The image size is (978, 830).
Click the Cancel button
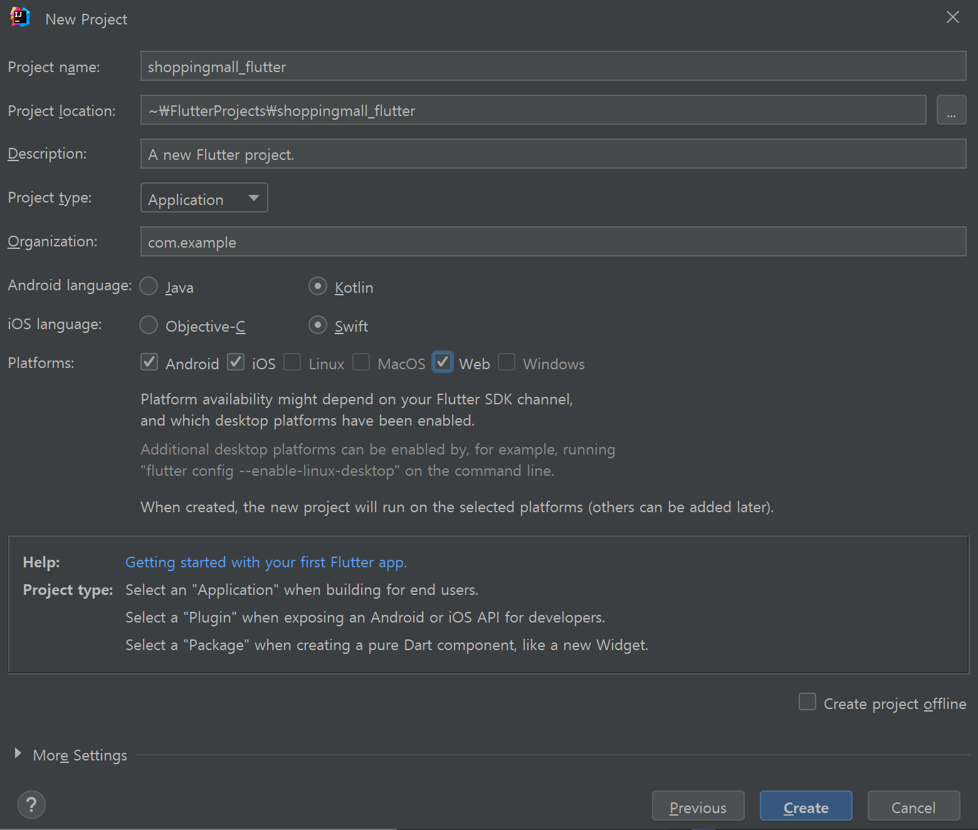(914, 806)
